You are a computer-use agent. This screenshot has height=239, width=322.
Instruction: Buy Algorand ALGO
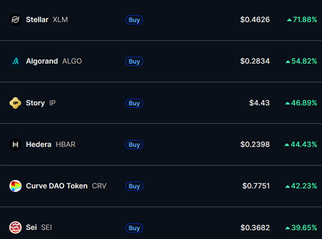coord(134,62)
